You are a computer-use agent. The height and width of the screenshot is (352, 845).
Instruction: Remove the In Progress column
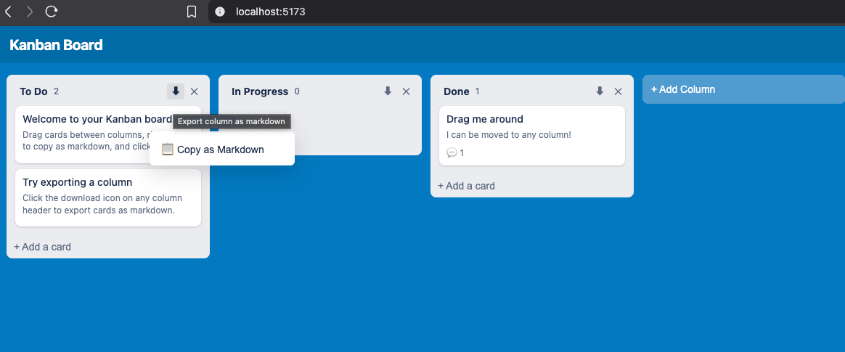click(407, 91)
